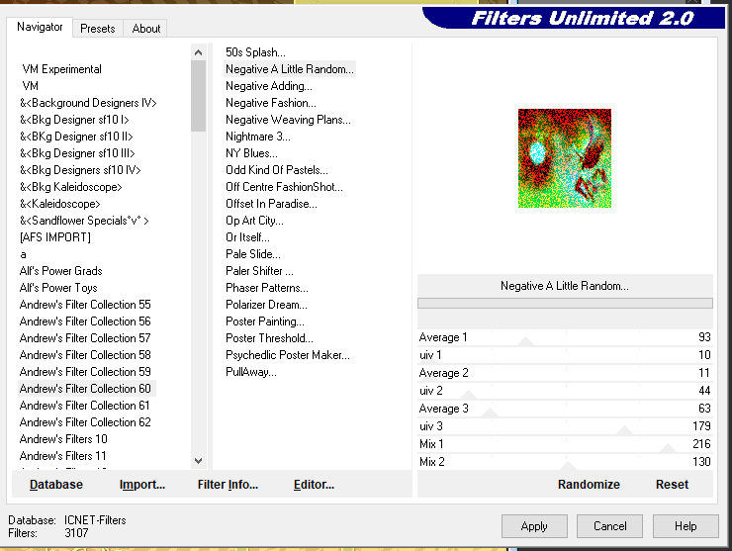Screen dimensions: 732x551
Task: Click the Mix 1 slider handle
Action: click(x=668, y=448)
